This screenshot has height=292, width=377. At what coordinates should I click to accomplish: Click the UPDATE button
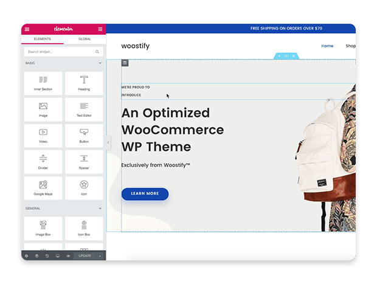click(x=85, y=256)
